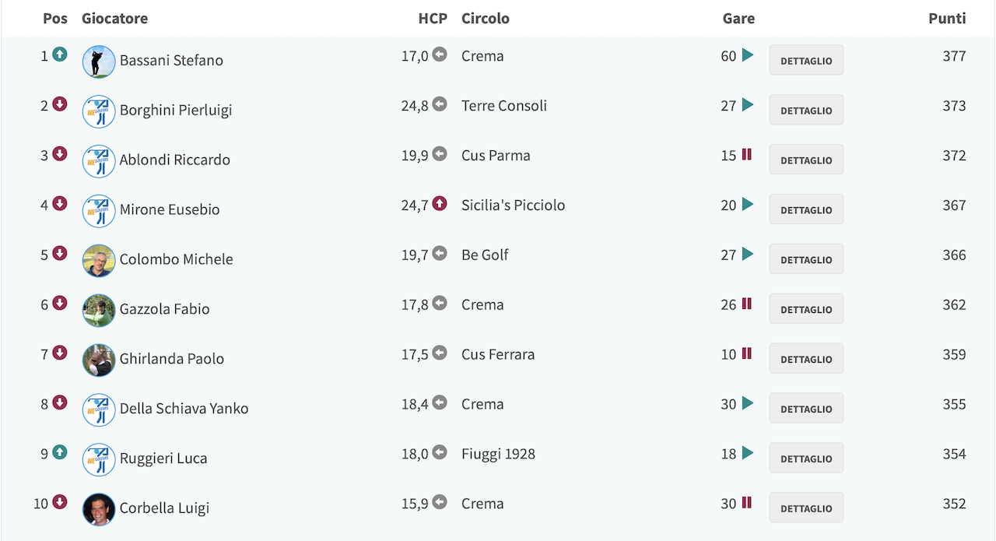Click the green up arrow beside position 1
This screenshot has height=541, width=996.
click(x=60, y=54)
